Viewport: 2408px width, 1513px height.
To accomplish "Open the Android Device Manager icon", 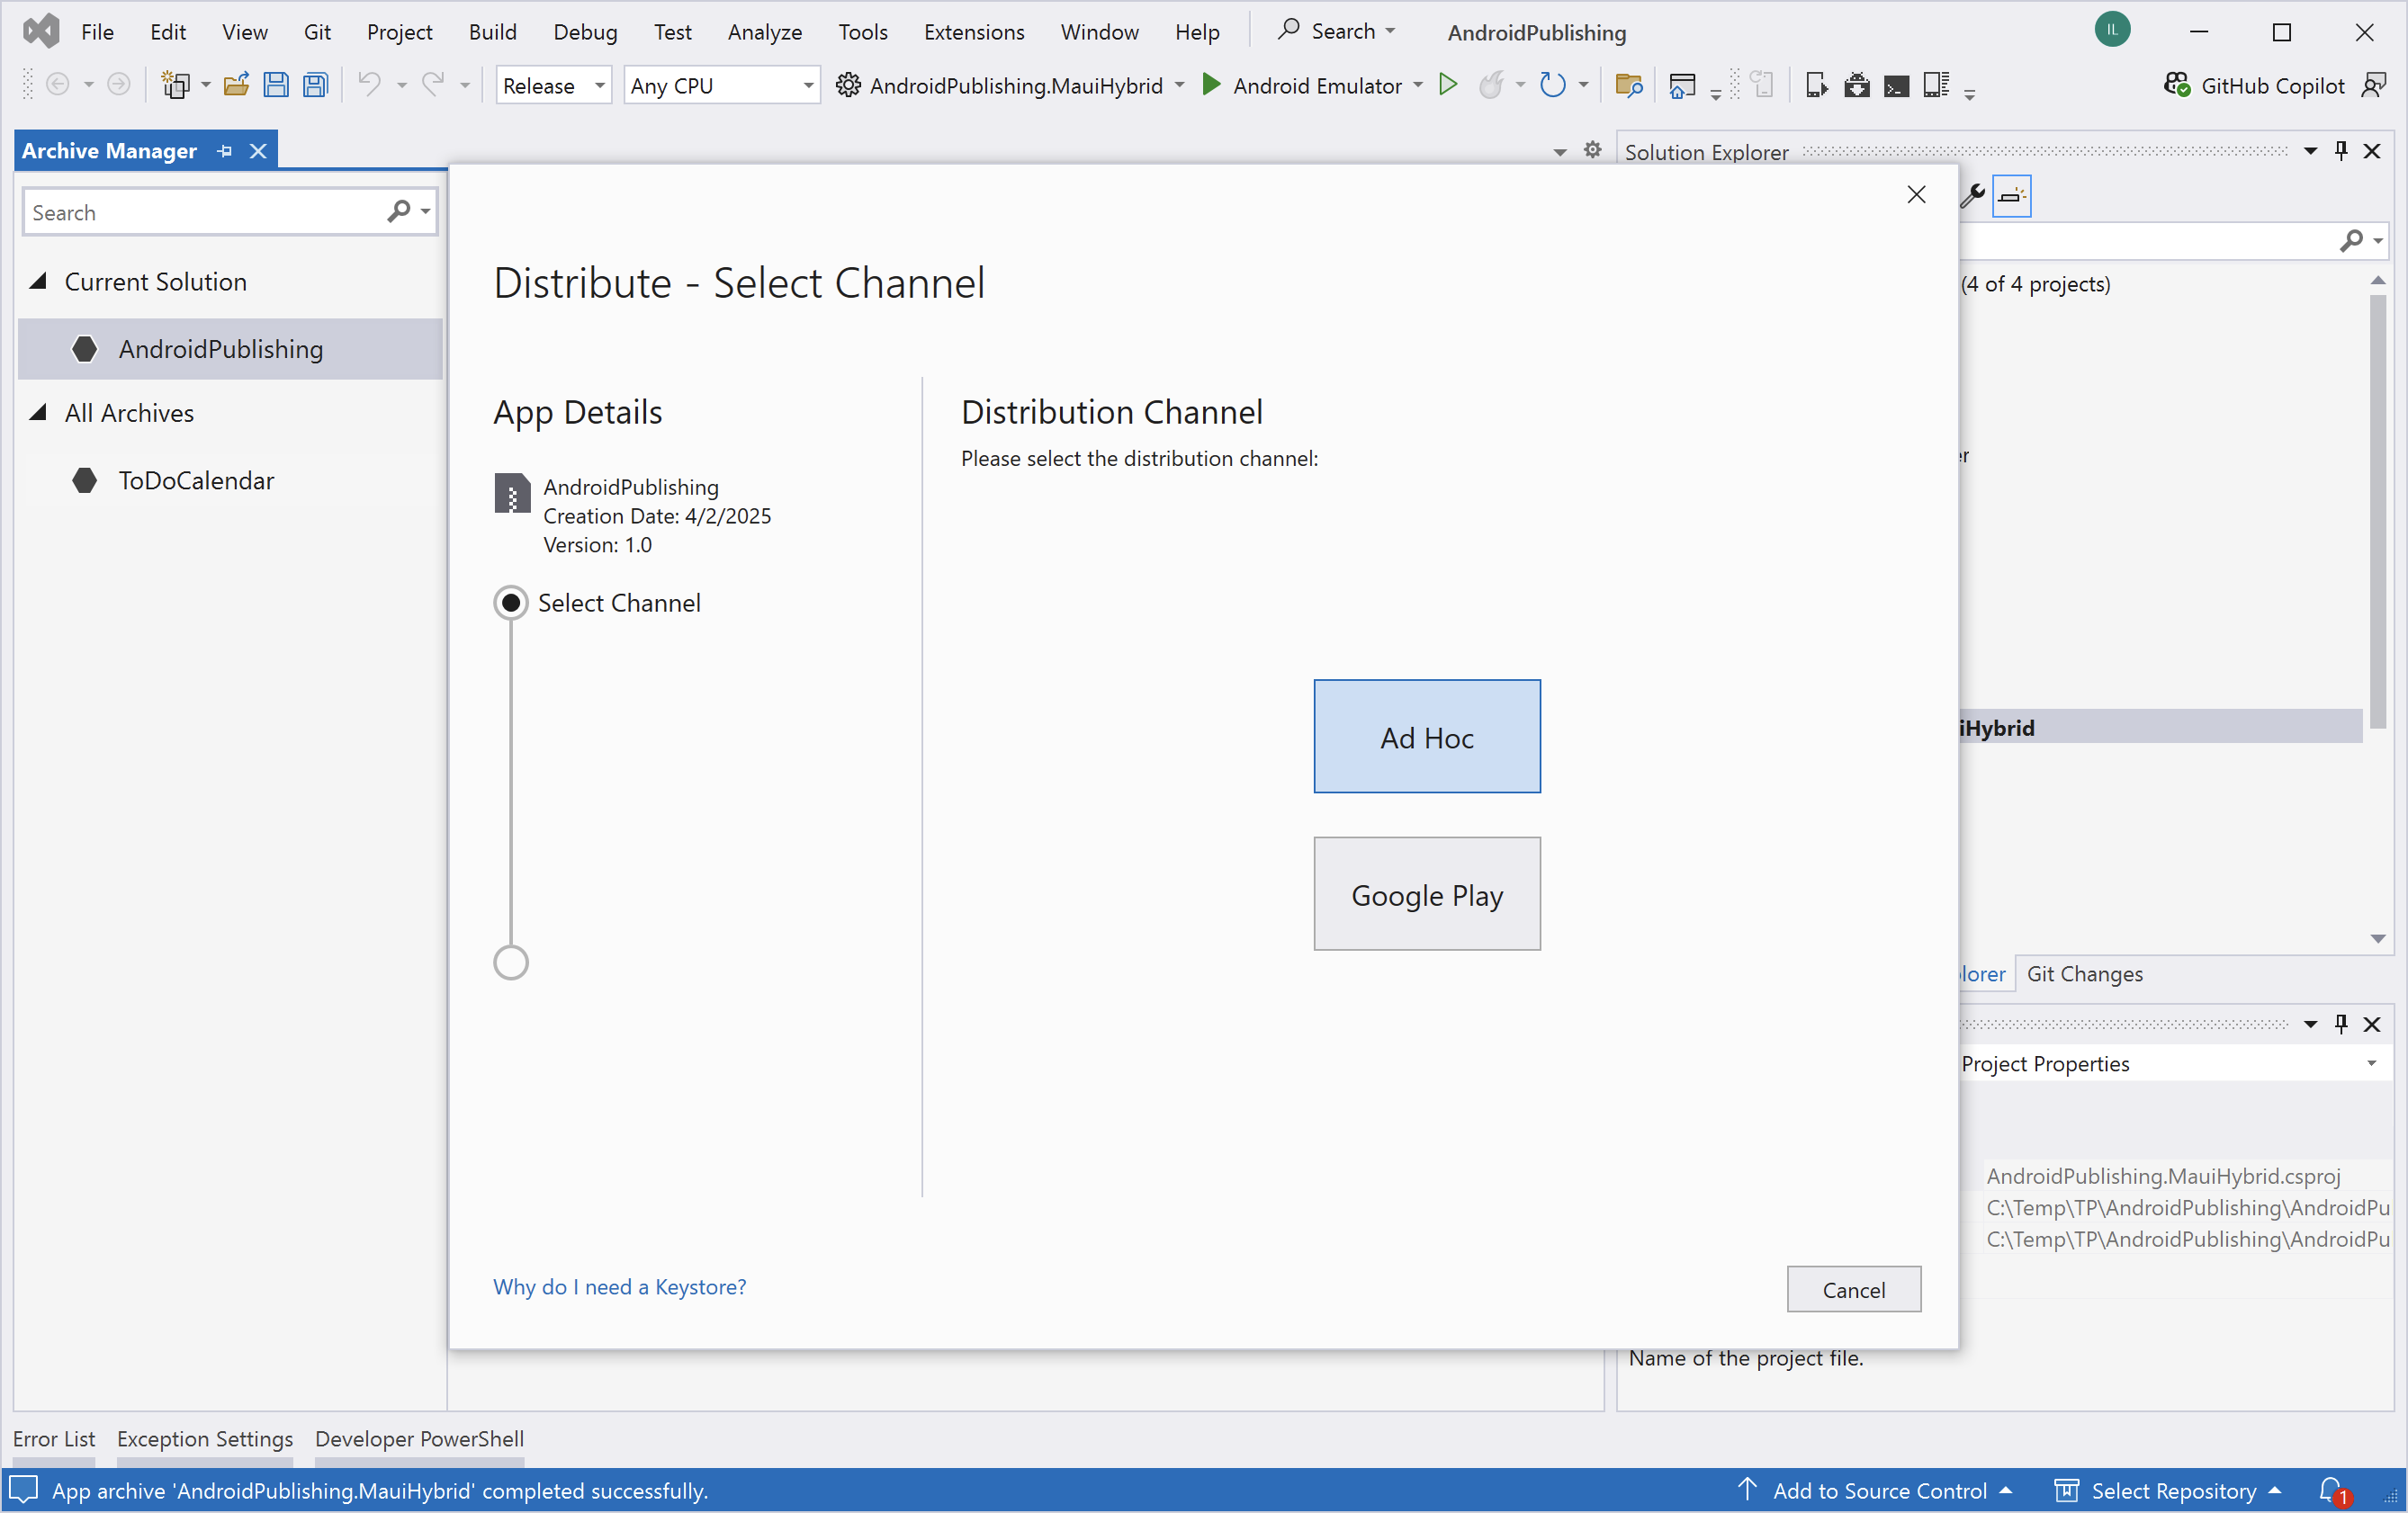I will (1817, 86).
